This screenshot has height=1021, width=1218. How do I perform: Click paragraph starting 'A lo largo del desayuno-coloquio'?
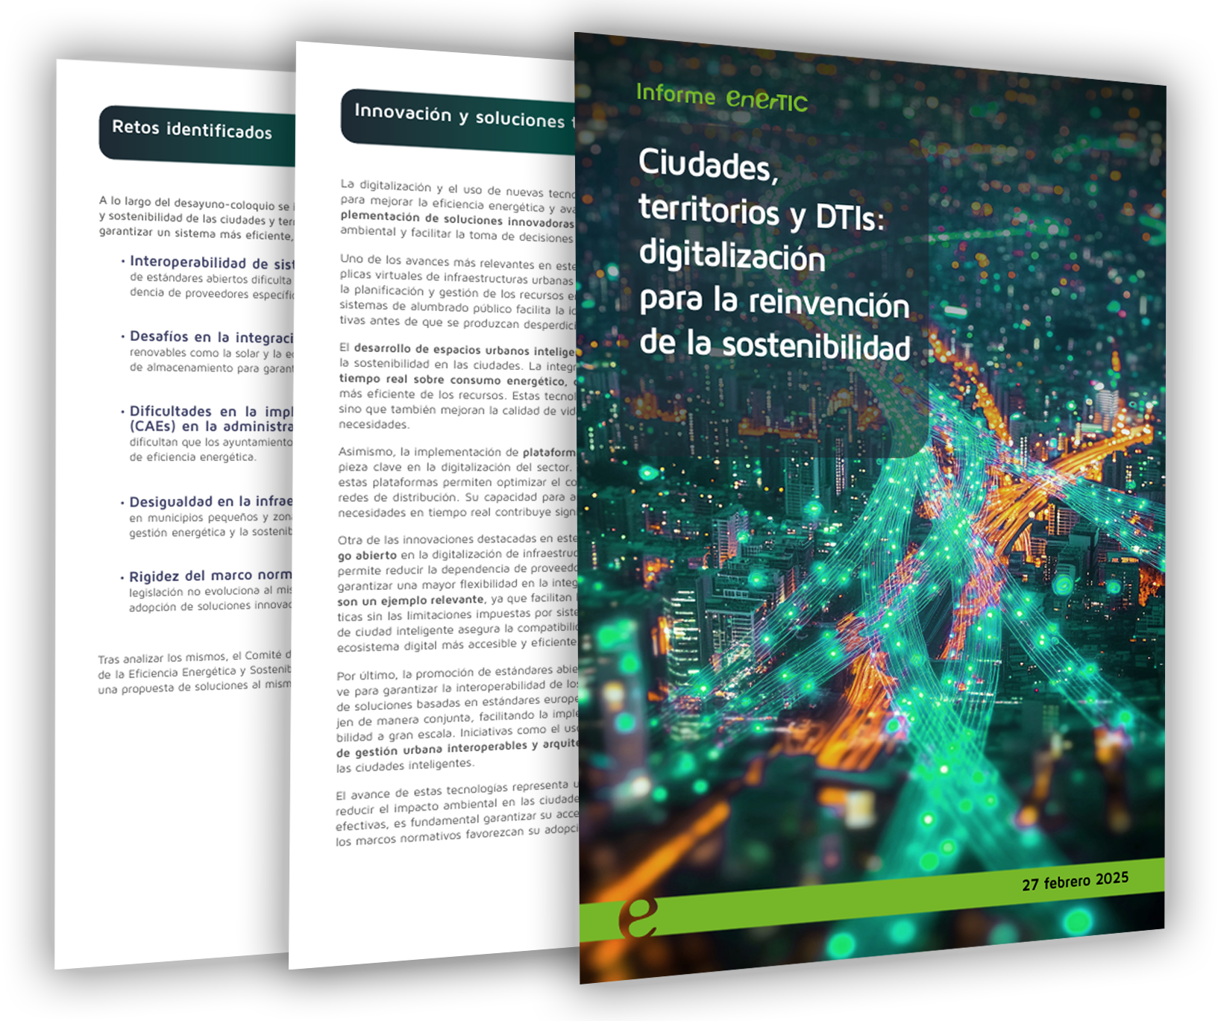(196, 219)
